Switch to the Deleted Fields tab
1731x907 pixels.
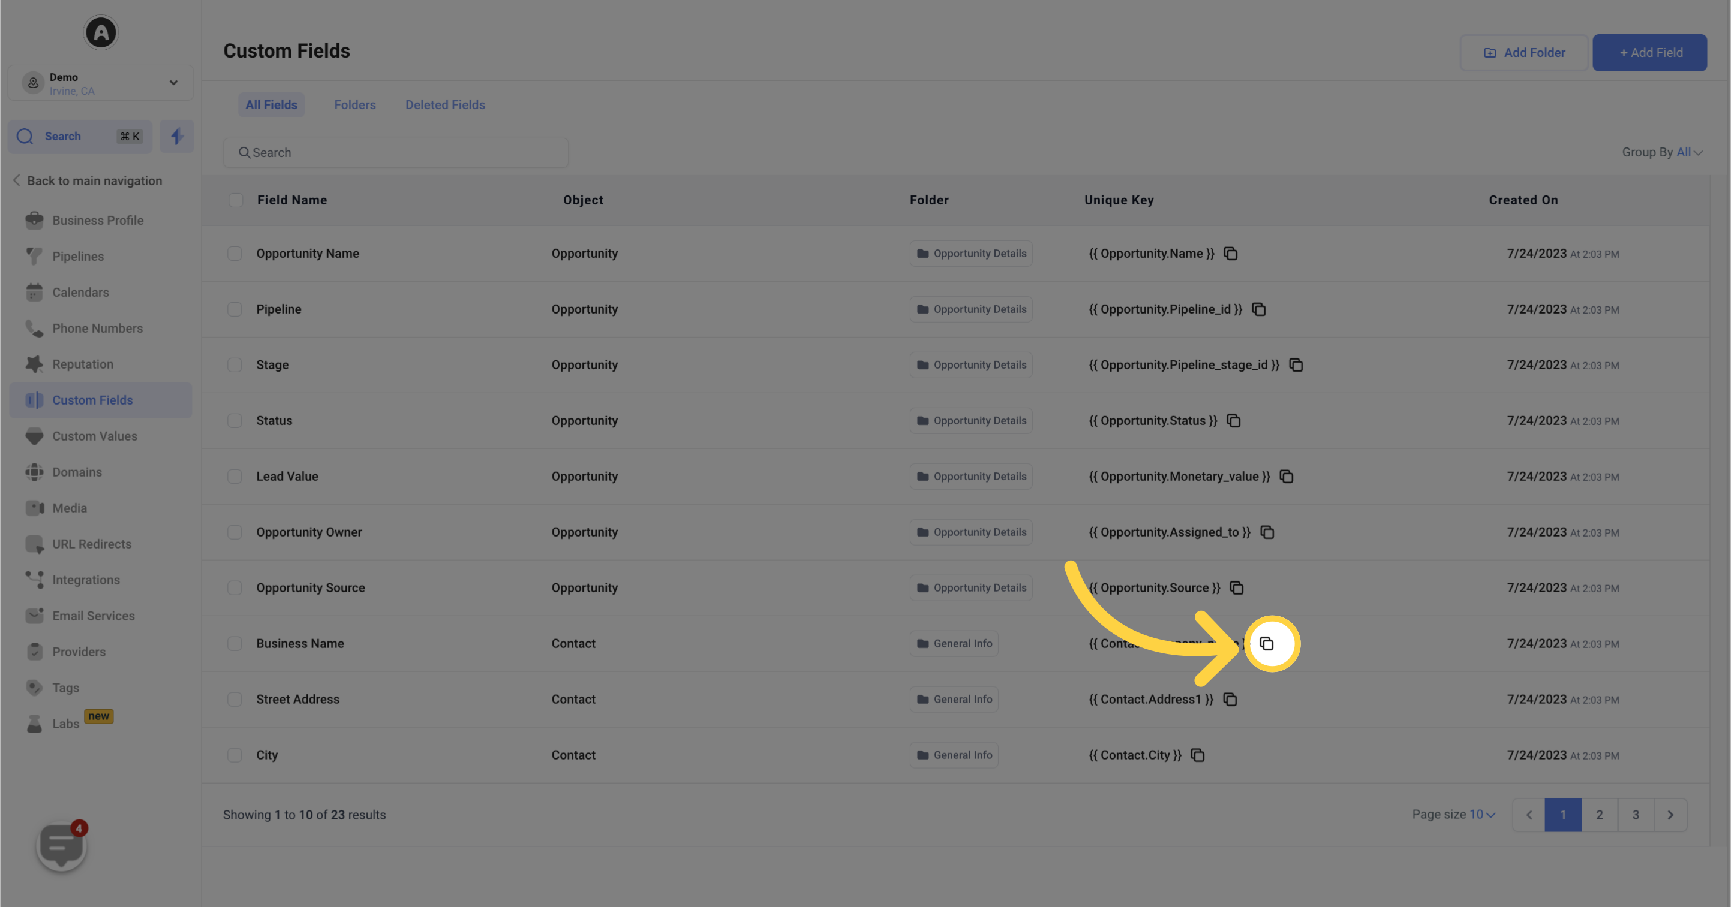pyautogui.click(x=444, y=104)
